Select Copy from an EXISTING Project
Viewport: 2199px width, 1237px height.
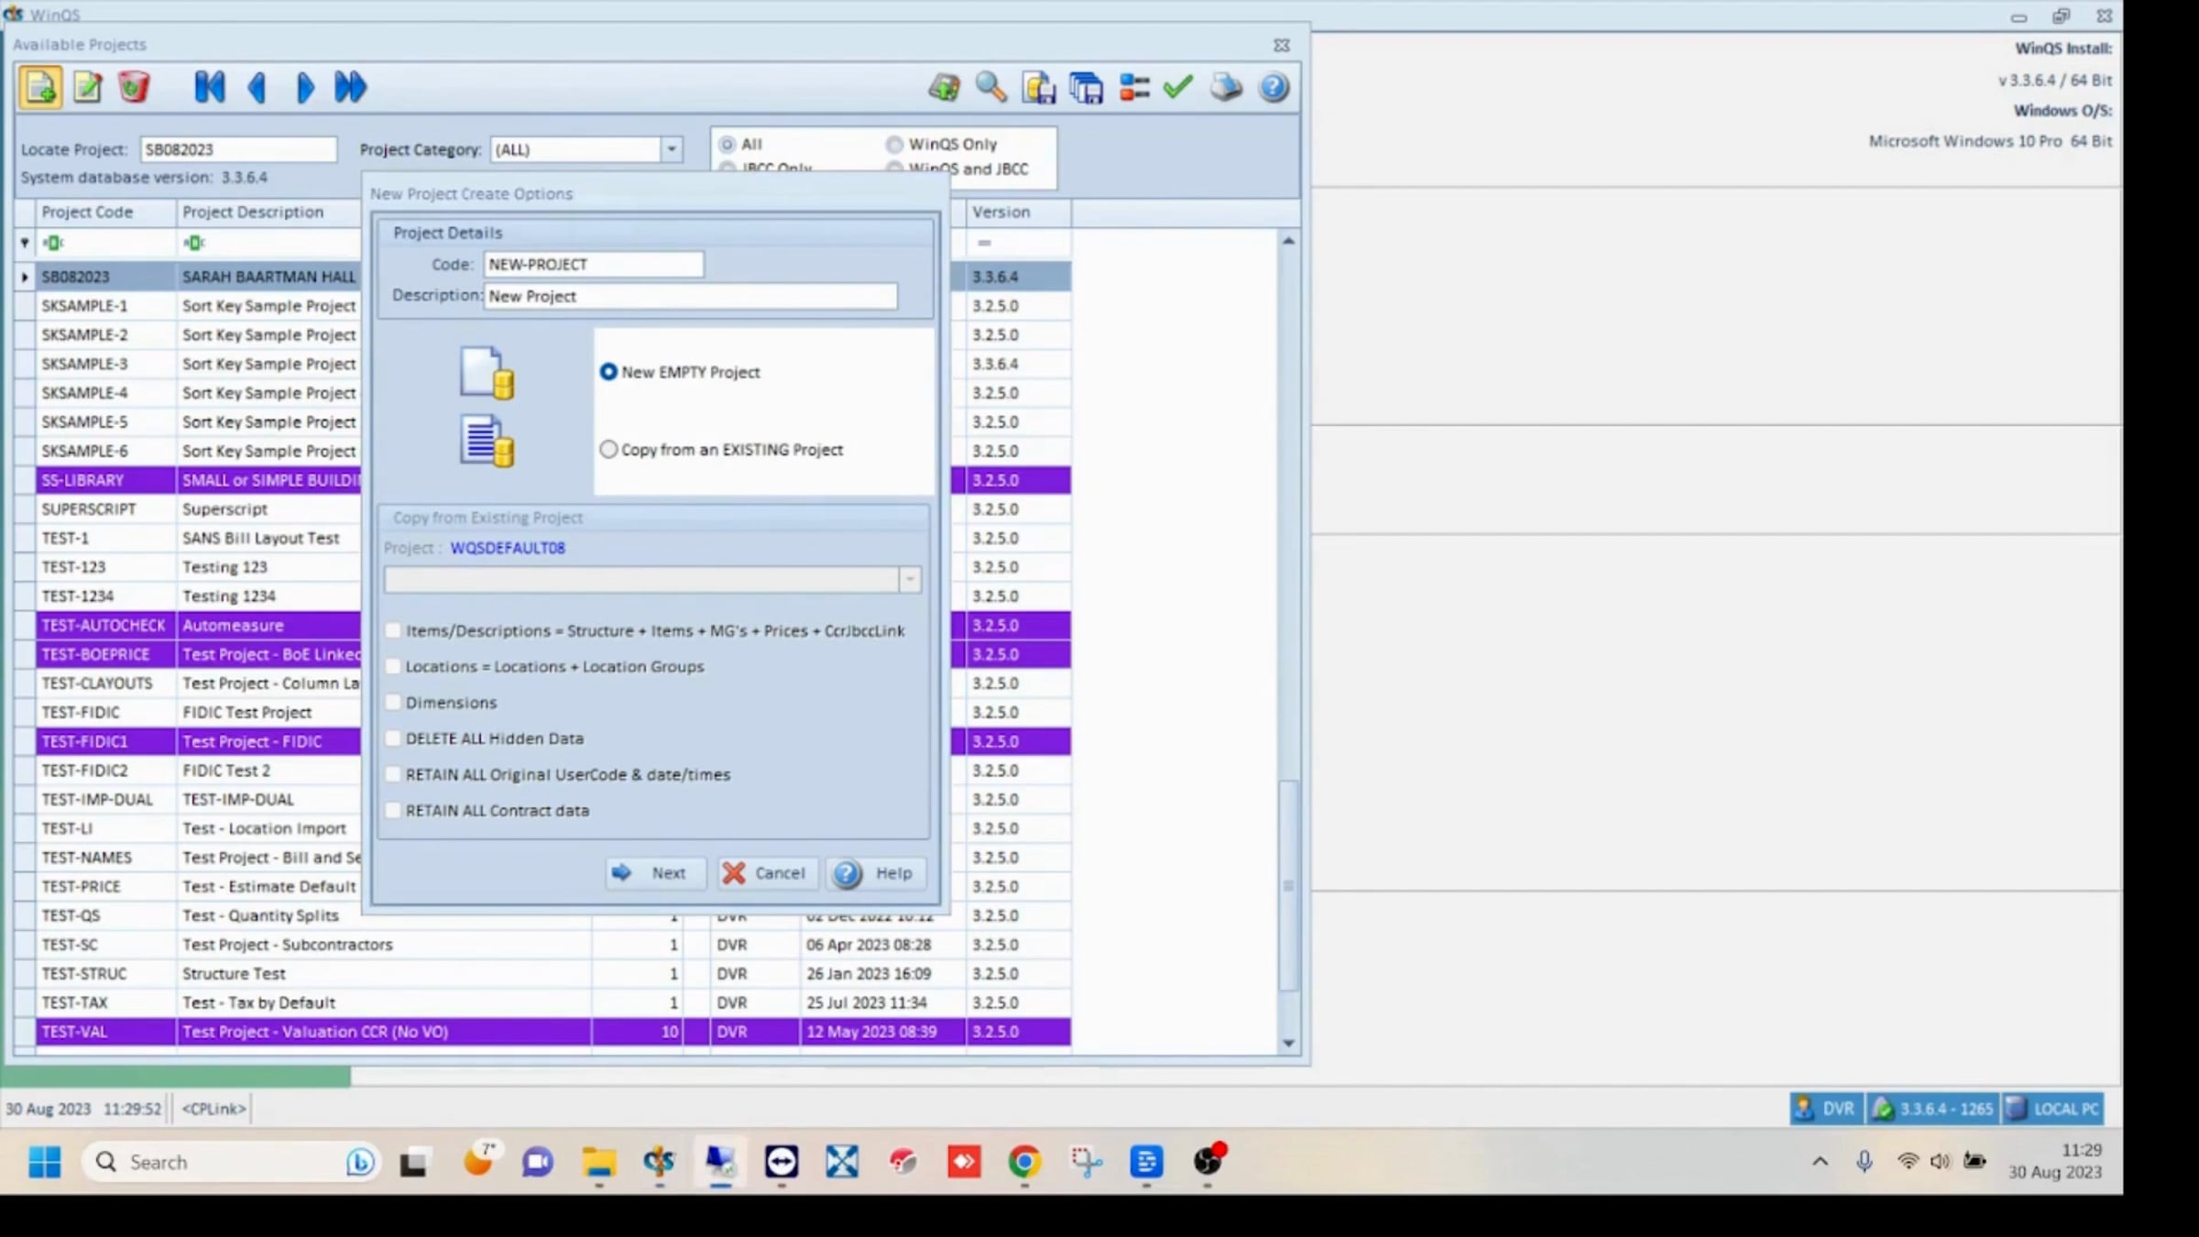pyautogui.click(x=609, y=450)
